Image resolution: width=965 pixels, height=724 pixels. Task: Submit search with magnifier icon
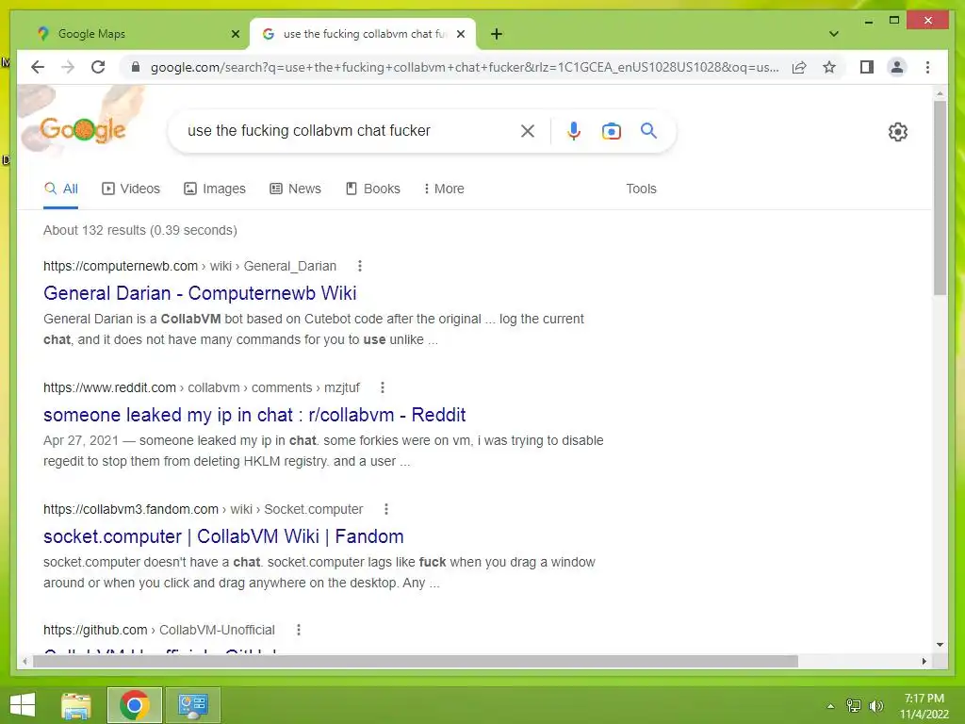[x=648, y=130]
